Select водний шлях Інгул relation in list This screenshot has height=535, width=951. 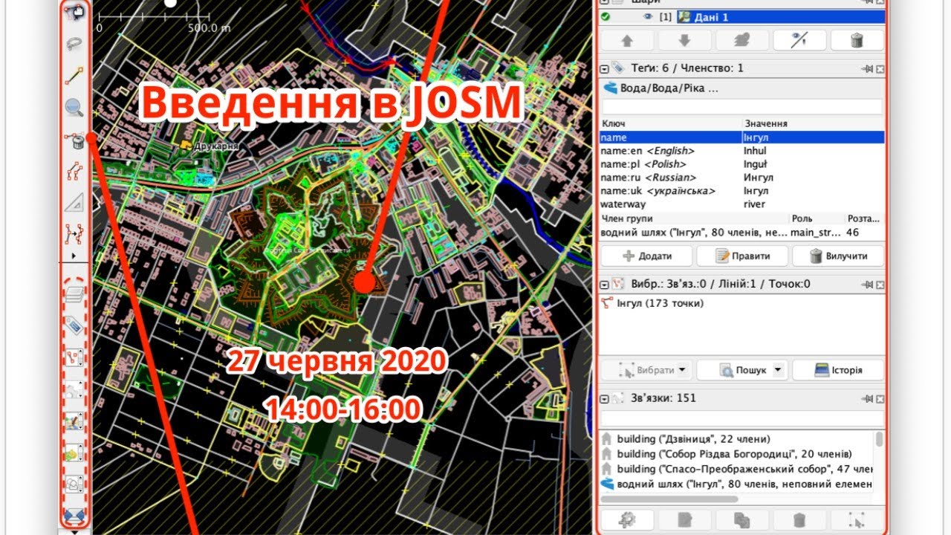pyautogui.click(x=737, y=484)
